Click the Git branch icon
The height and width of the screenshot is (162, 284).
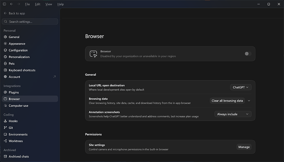(5, 127)
